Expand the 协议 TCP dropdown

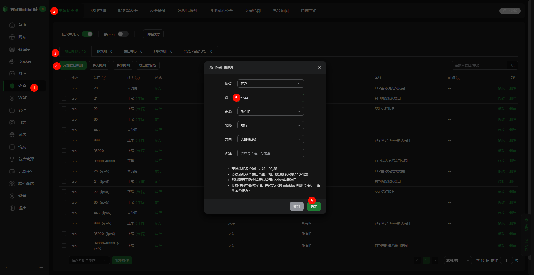point(270,84)
